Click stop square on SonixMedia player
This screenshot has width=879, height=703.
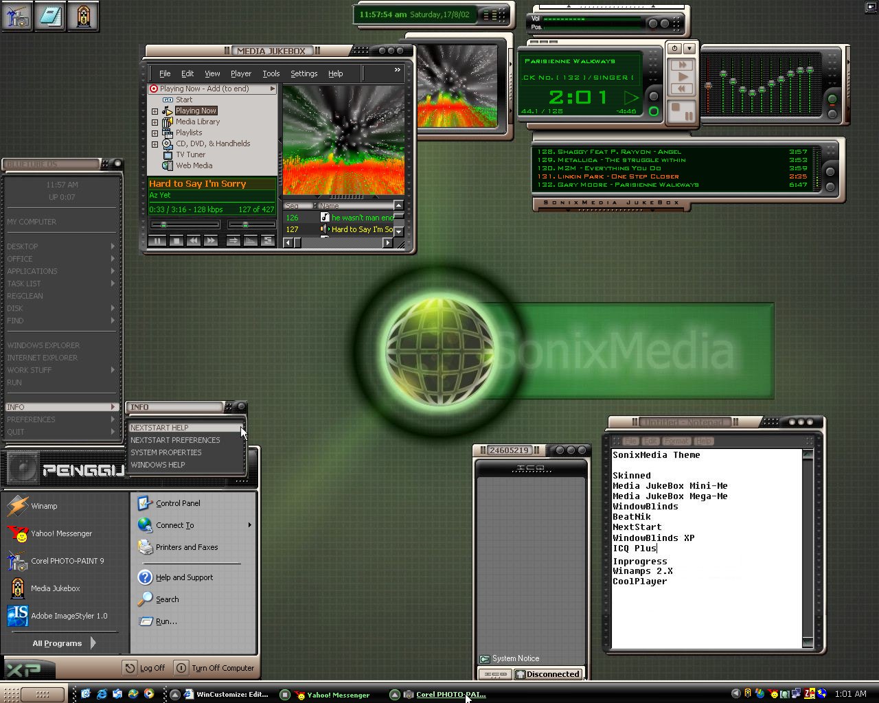[x=676, y=108]
